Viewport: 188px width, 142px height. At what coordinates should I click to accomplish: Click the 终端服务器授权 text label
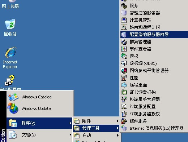point(145,114)
